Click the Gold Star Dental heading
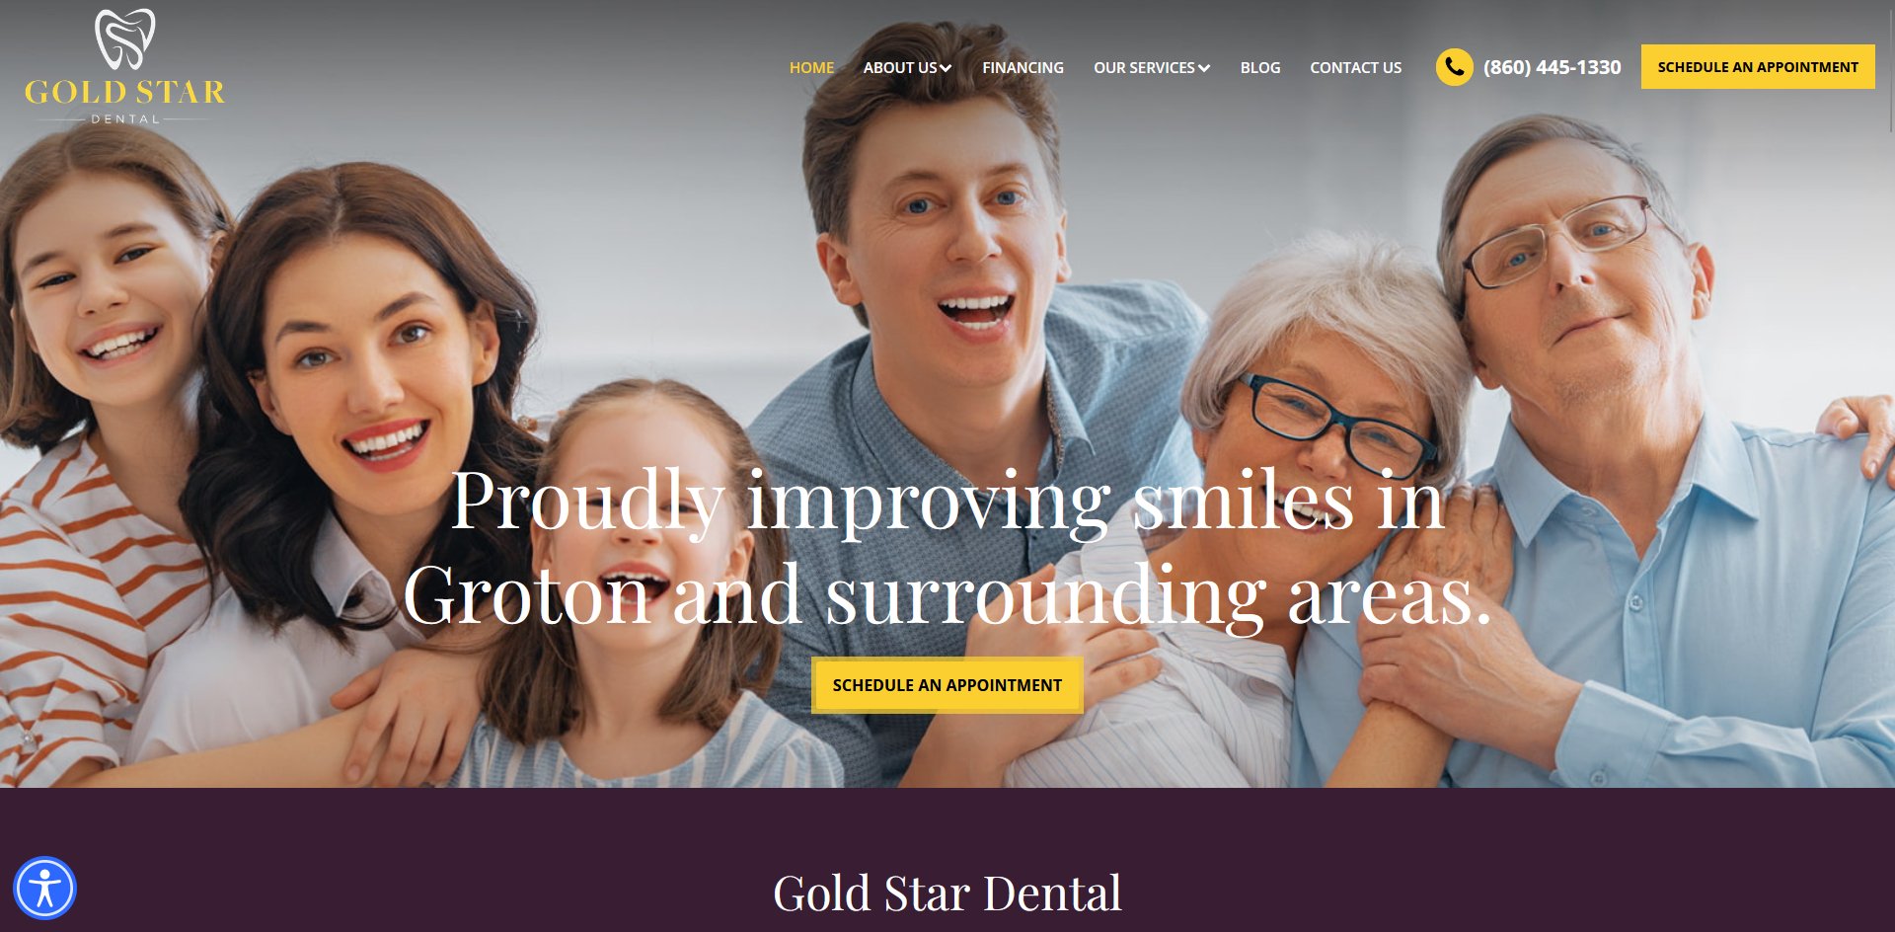Viewport: 1895px width, 932px height. [x=947, y=893]
